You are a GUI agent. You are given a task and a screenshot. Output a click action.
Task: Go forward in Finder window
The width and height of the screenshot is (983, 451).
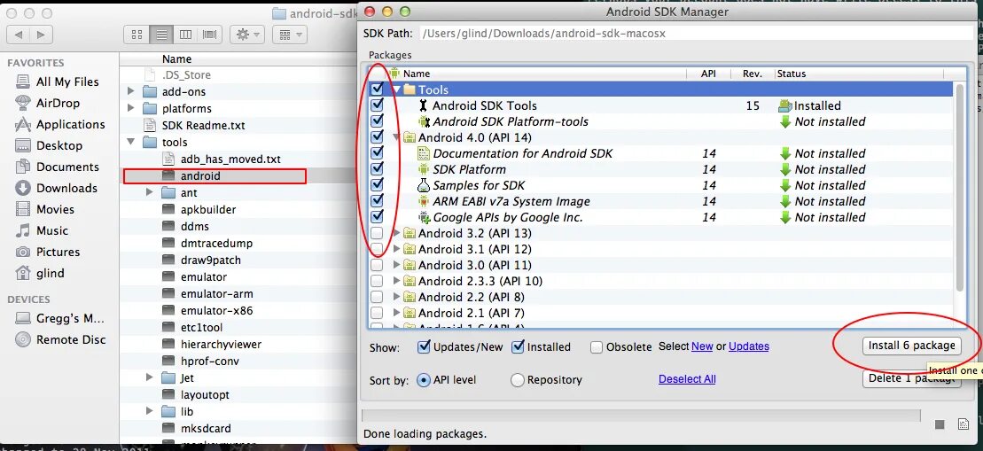point(40,35)
